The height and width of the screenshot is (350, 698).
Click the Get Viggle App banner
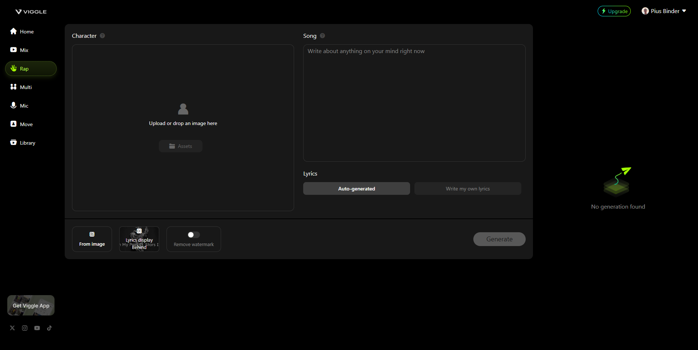click(31, 305)
